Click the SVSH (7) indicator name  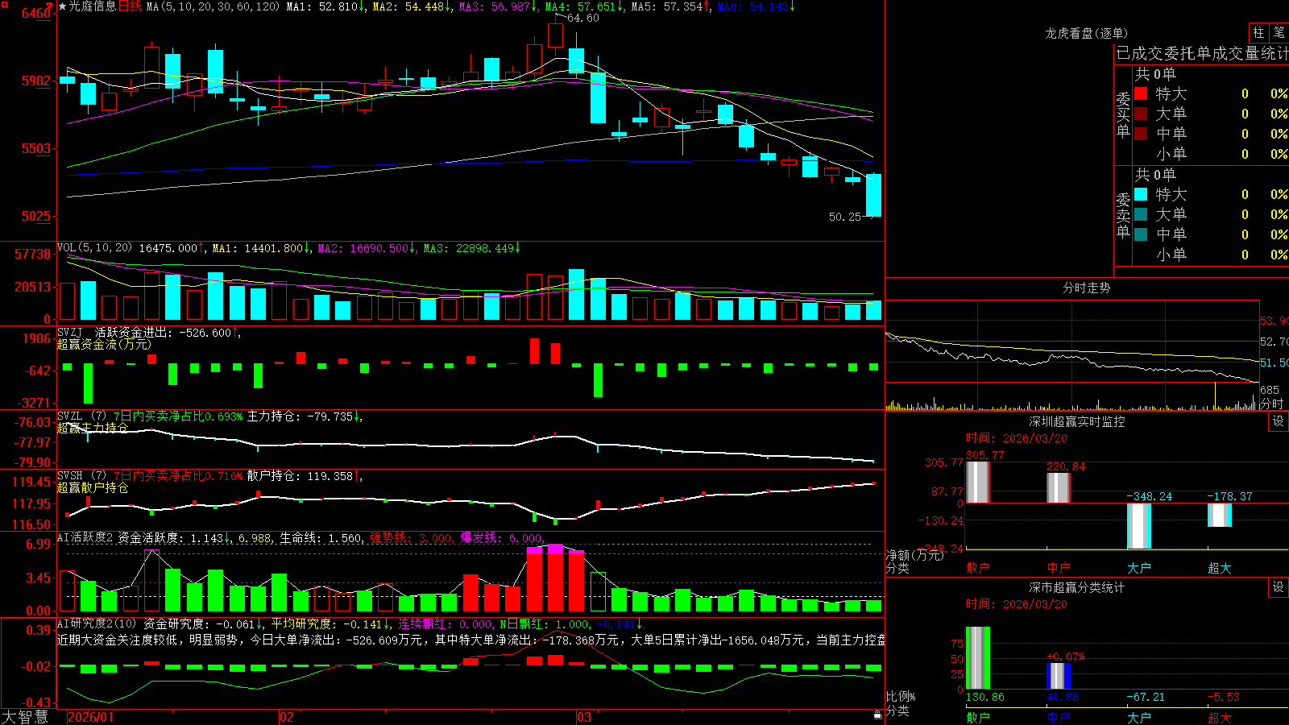(81, 476)
